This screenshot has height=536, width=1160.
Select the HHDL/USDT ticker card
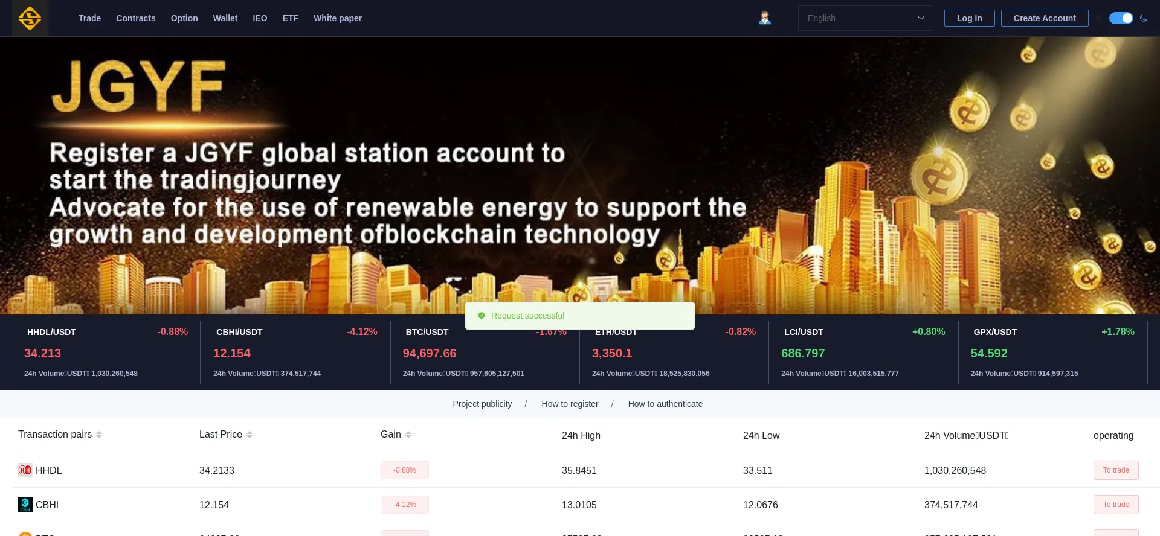pyautogui.click(x=106, y=353)
